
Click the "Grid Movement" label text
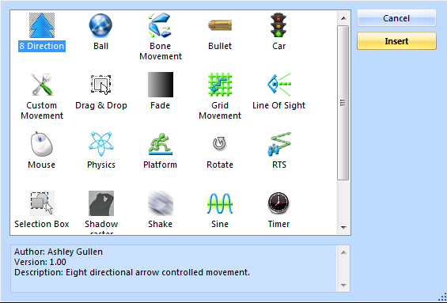220,110
